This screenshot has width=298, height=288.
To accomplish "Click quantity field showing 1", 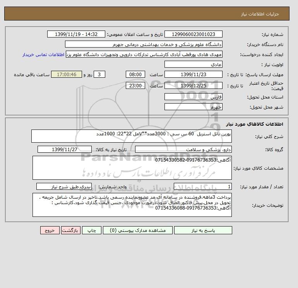I will (202, 186).
